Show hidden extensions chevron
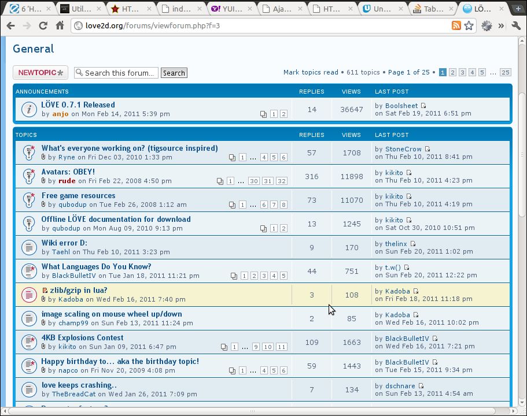527x416 pixels. pyautogui.click(x=501, y=26)
